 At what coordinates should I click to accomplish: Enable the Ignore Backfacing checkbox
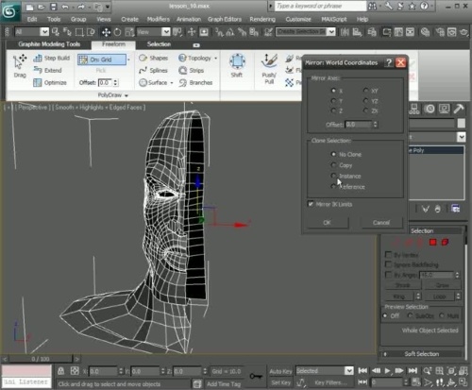click(x=389, y=264)
